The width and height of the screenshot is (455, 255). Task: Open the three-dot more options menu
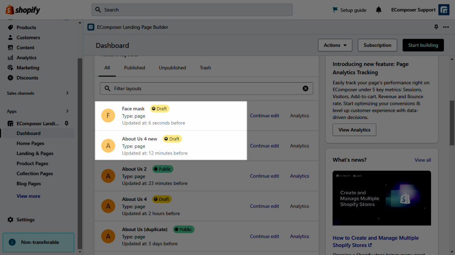(x=446, y=27)
